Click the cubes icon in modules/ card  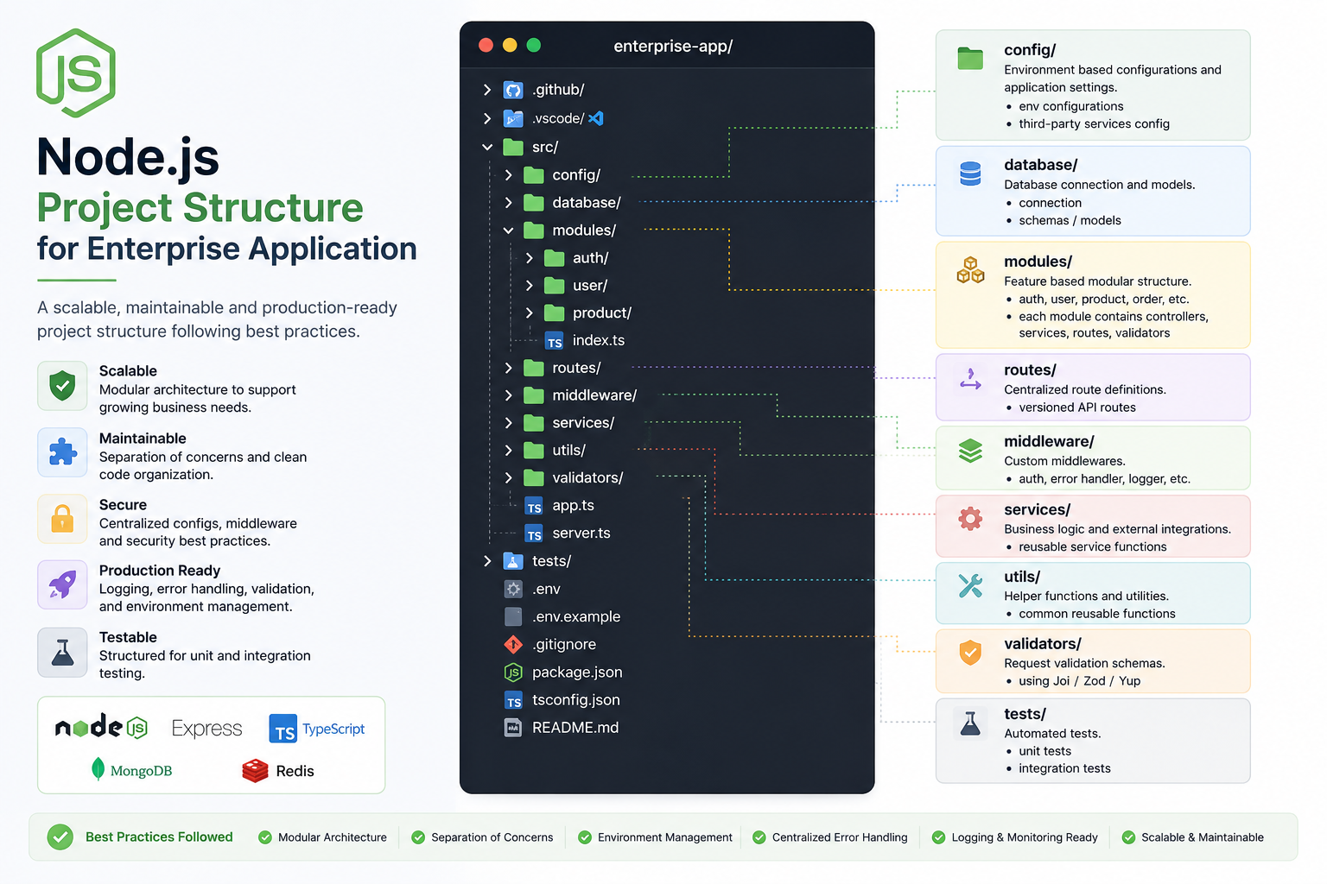tap(970, 270)
